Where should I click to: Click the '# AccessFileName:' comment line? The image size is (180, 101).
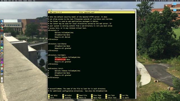point(77,89)
